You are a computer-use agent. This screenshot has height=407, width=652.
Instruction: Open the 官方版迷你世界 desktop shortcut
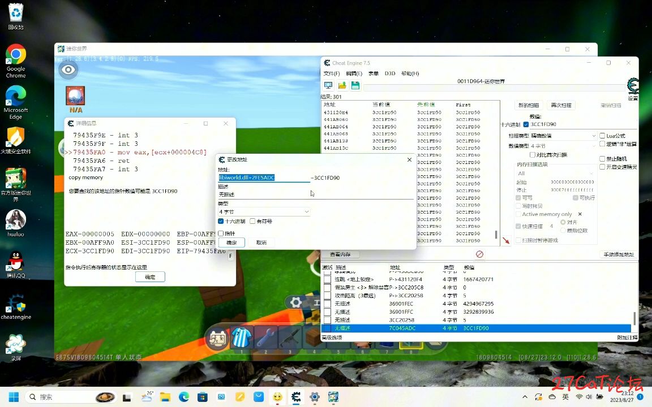tap(16, 185)
